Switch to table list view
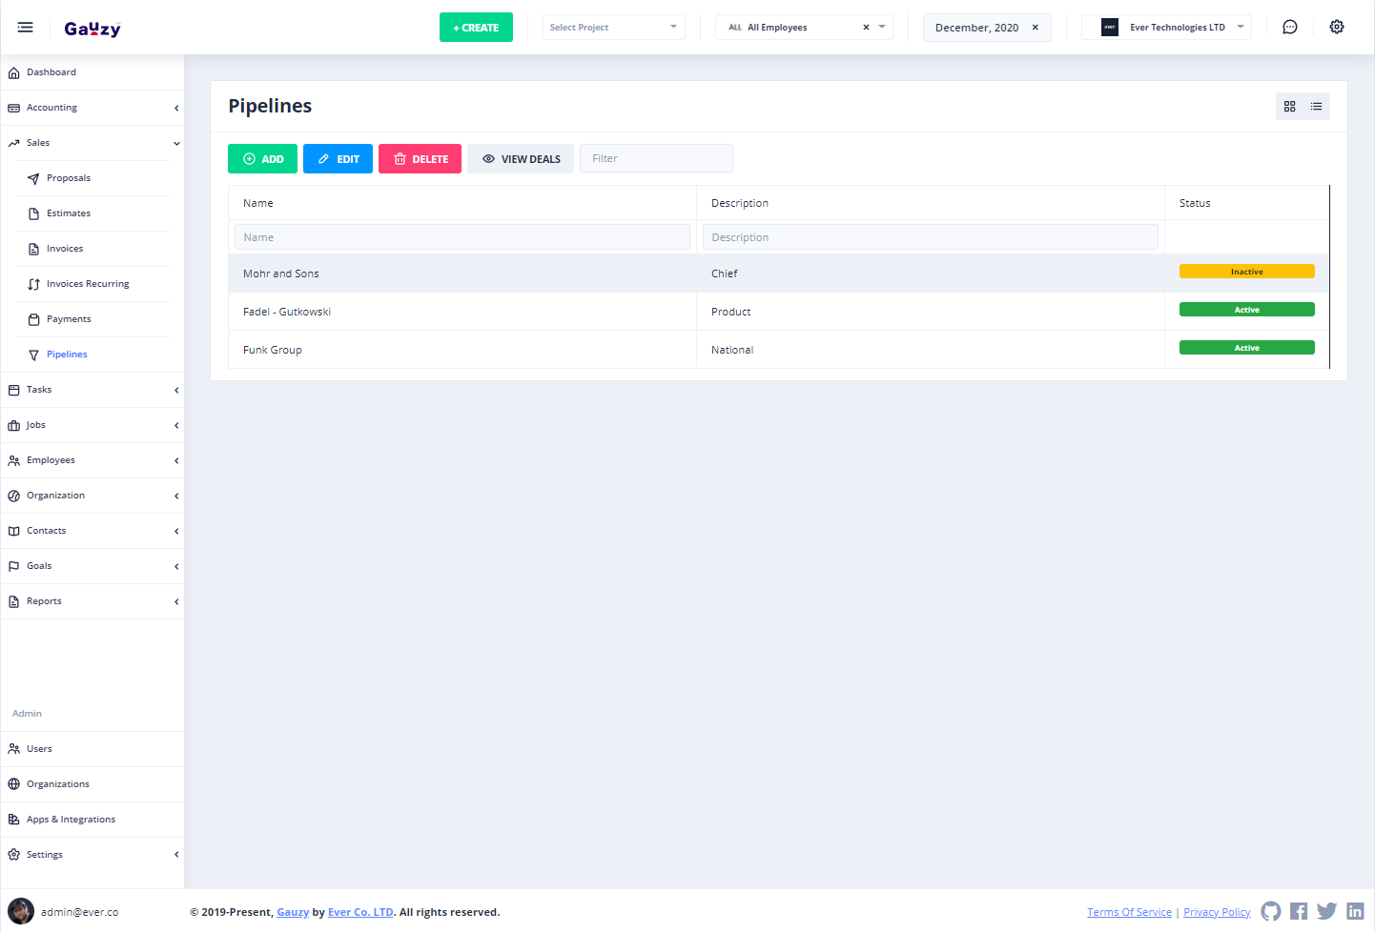 click(x=1316, y=107)
